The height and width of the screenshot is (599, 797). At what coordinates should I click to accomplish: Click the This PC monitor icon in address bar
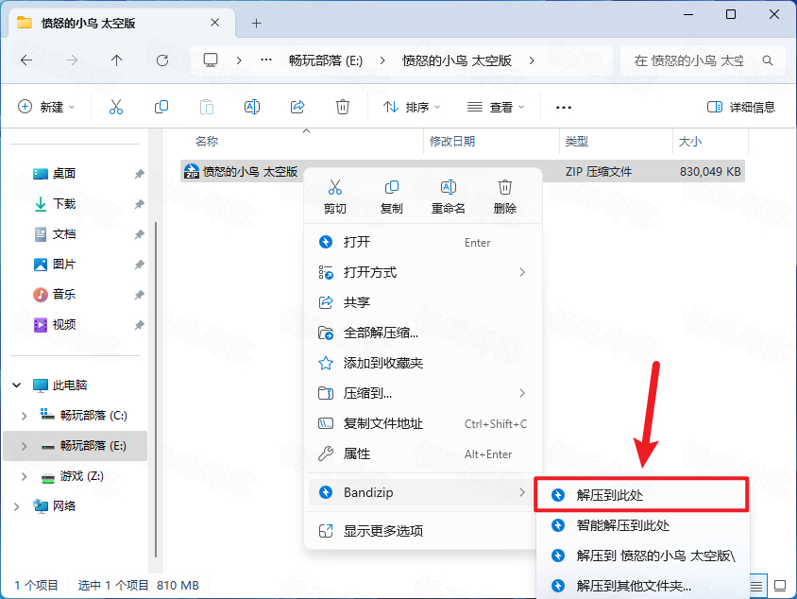point(211,60)
